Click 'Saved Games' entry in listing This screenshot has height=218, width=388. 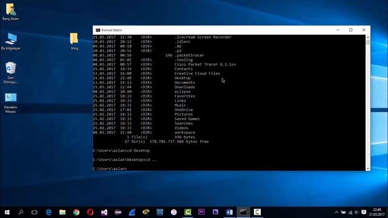[x=187, y=119]
